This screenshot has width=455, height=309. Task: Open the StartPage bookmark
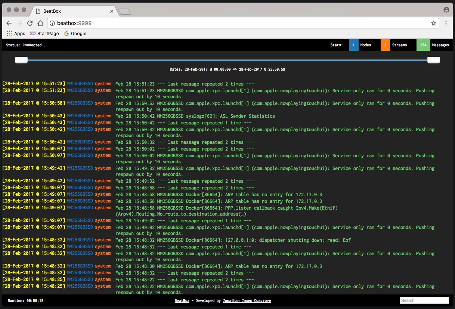click(44, 34)
